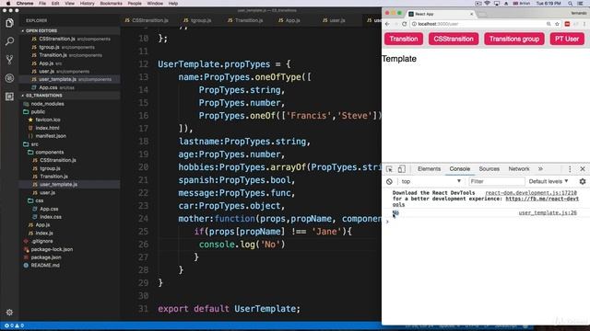The height and width of the screenshot is (331, 590).
Task: Select the Console tab in DevTools
Action: coord(460,169)
